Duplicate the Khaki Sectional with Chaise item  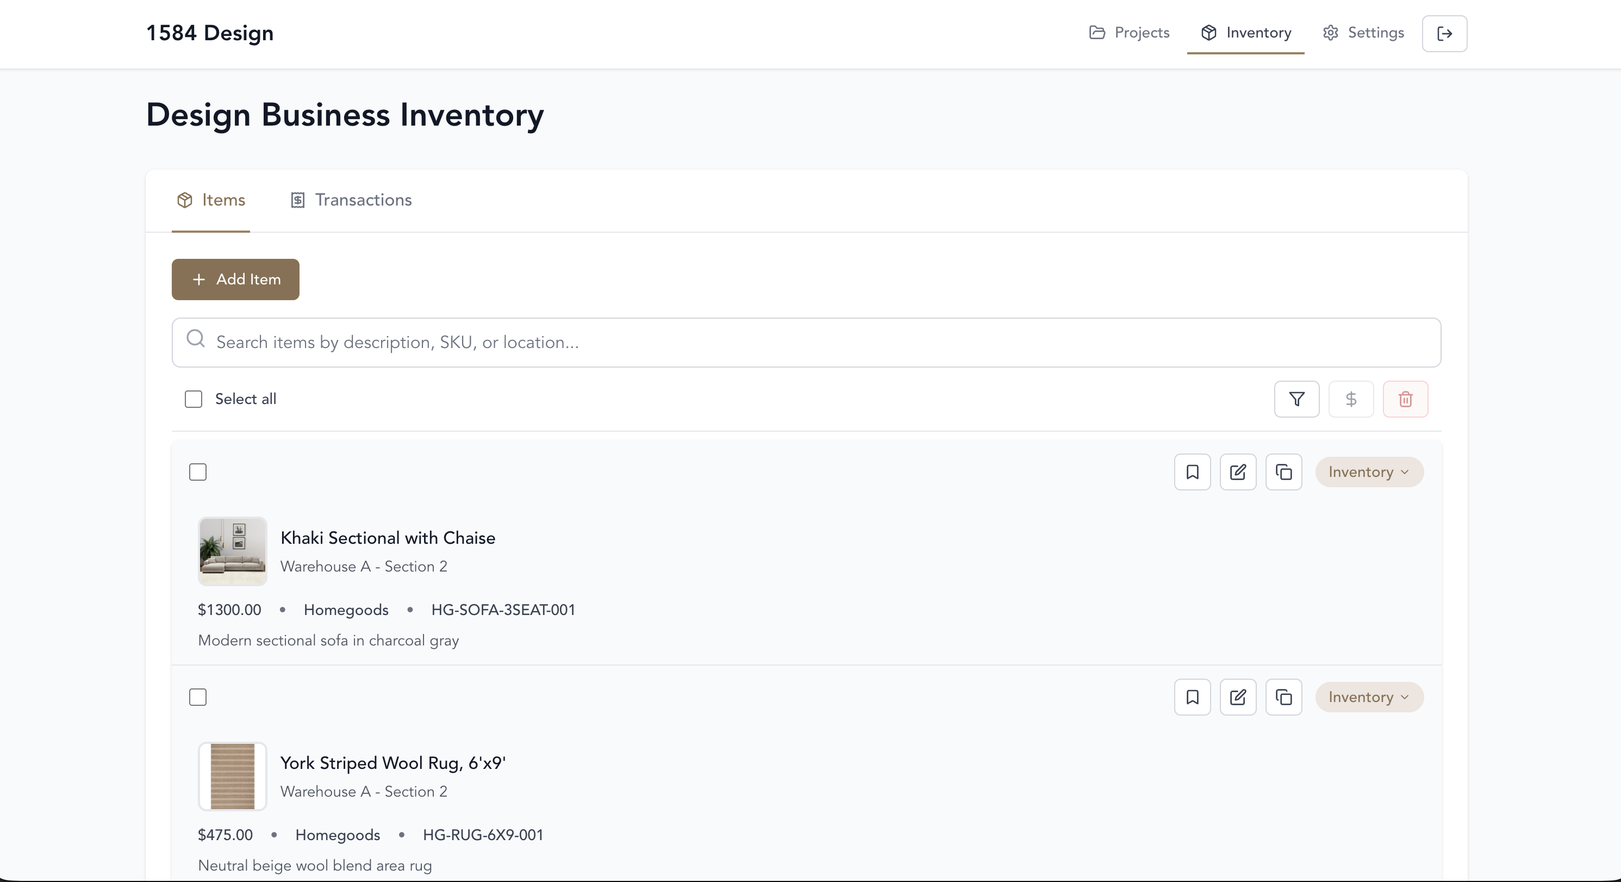point(1284,471)
